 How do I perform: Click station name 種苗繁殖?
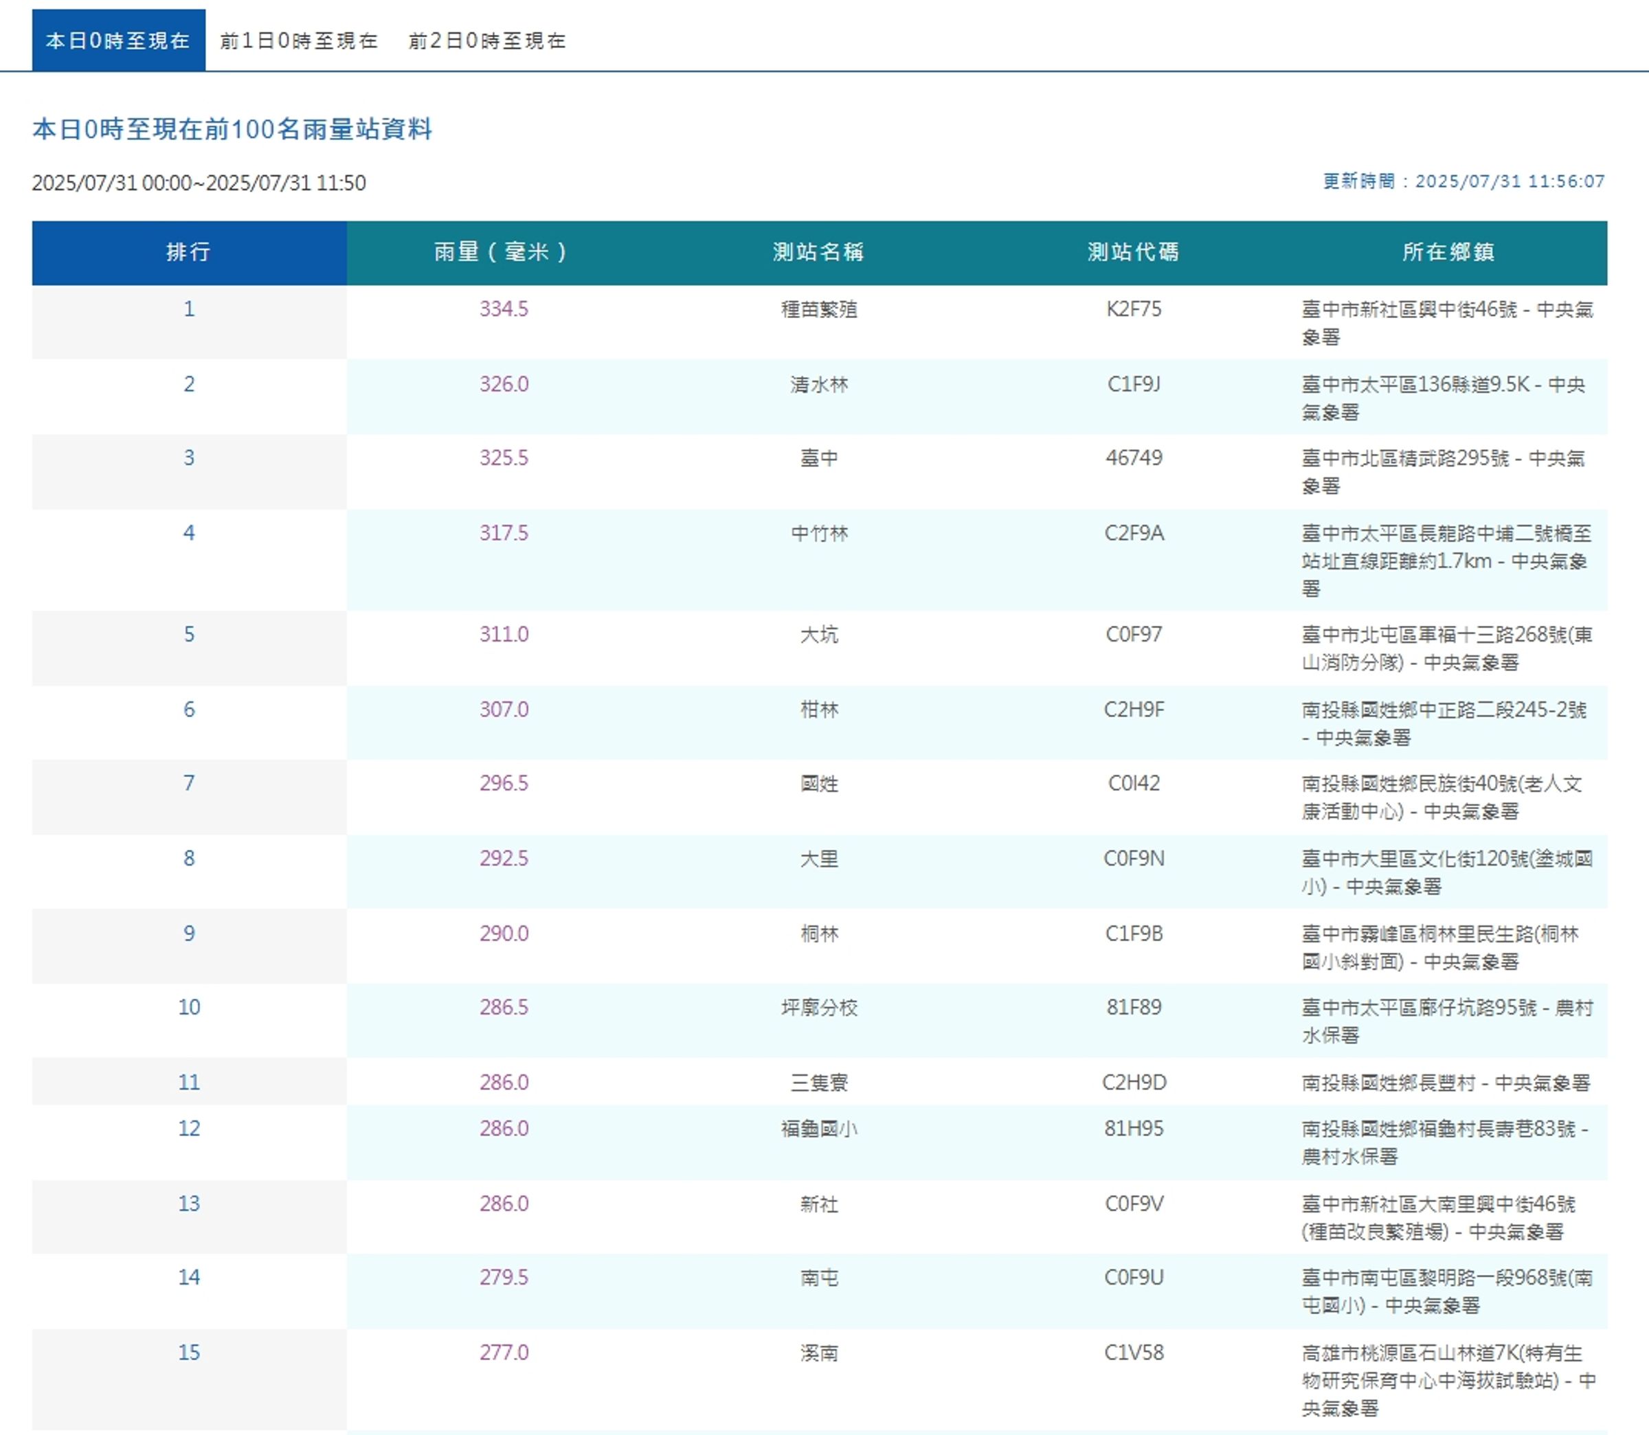[819, 309]
